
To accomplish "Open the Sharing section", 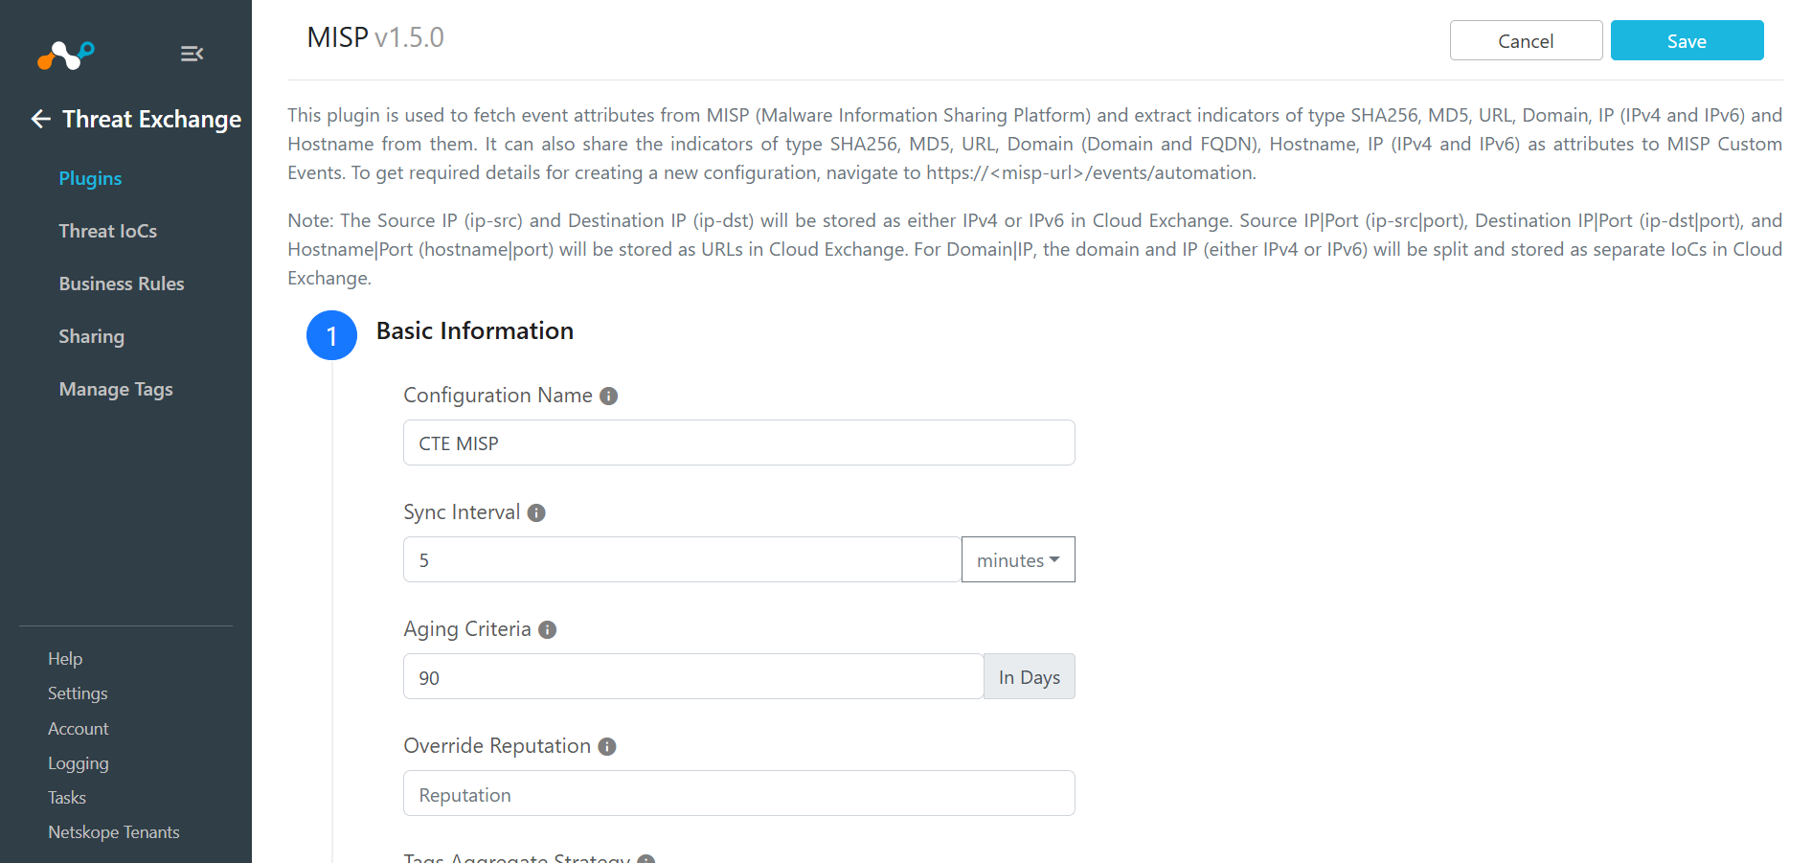I will [x=91, y=336].
